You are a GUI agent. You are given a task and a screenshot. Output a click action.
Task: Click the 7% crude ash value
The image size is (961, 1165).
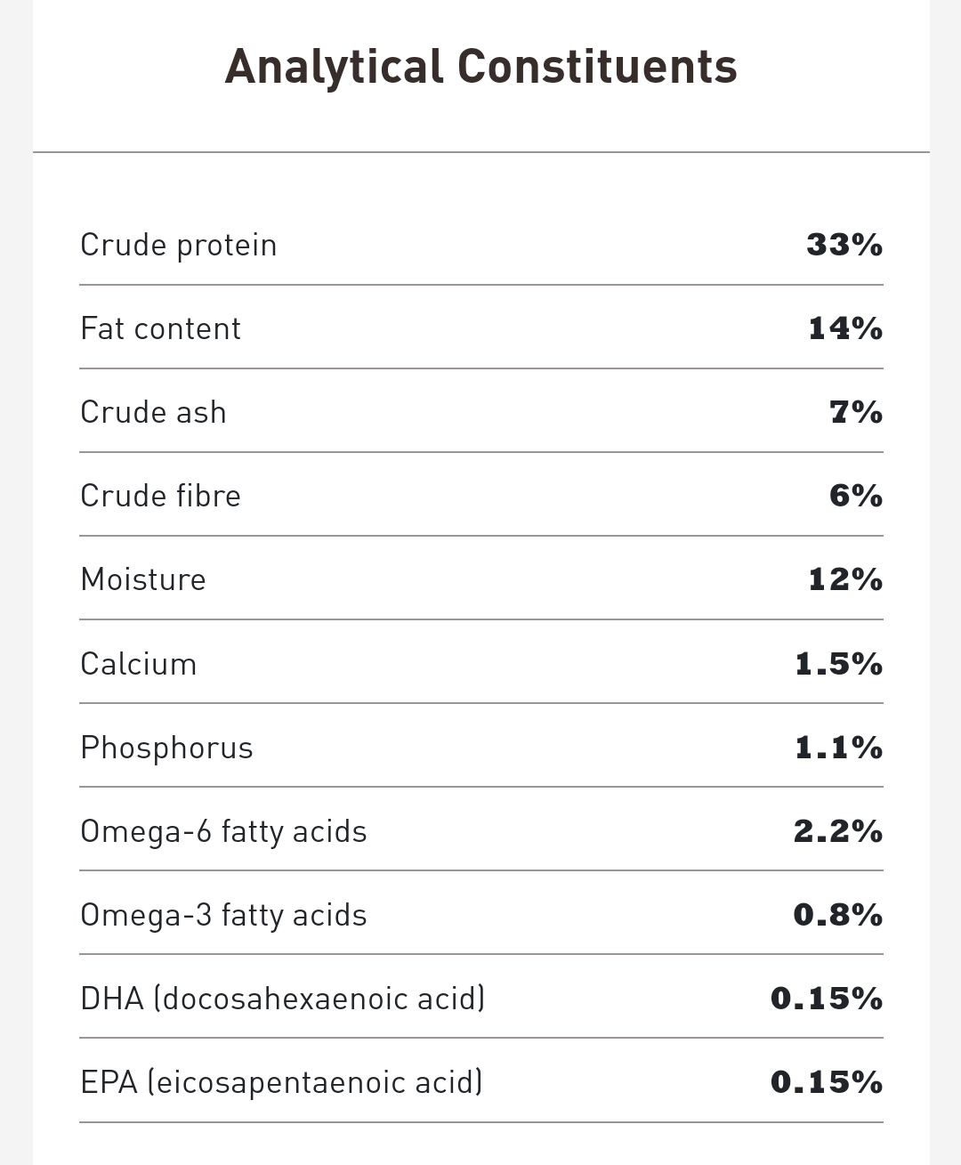pos(855,412)
